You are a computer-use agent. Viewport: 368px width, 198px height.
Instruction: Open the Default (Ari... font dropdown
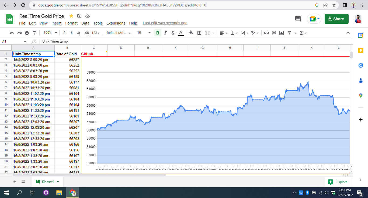pos(119,33)
